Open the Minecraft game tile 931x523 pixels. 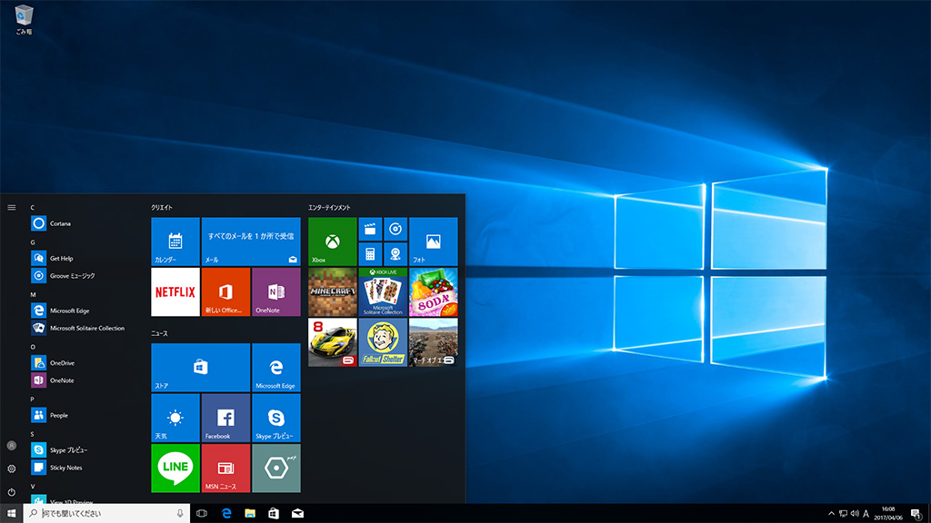pyautogui.click(x=332, y=291)
